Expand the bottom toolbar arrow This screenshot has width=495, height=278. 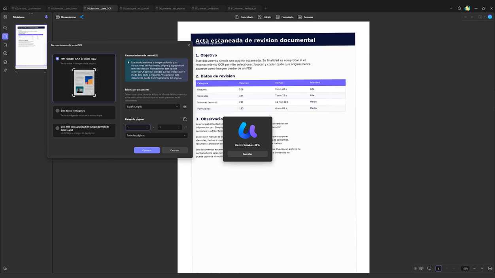coord(415,269)
